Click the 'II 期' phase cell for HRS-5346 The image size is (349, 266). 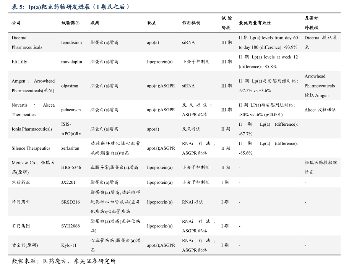pos(226,167)
